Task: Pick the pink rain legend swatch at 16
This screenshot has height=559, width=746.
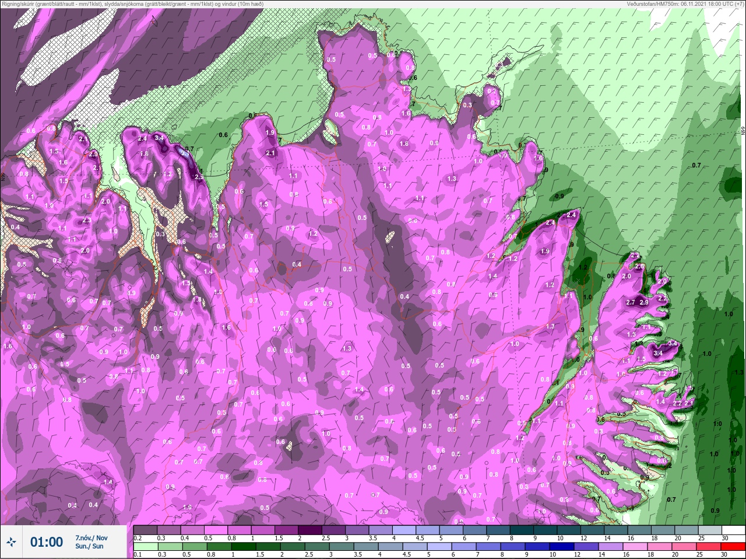Action: 635,547
